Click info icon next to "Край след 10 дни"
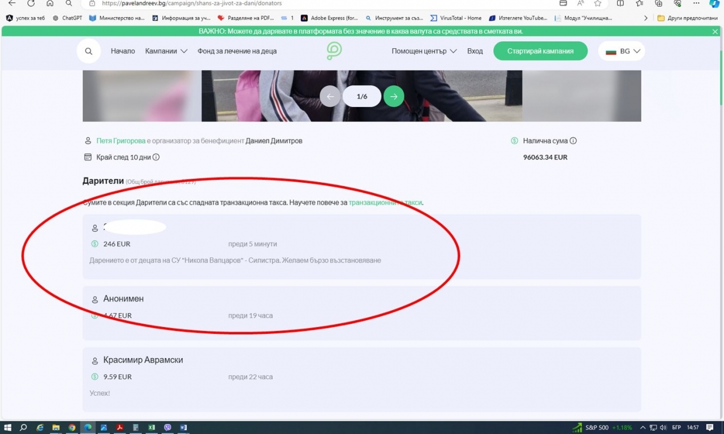This screenshot has width=724, height=434. 156,157
